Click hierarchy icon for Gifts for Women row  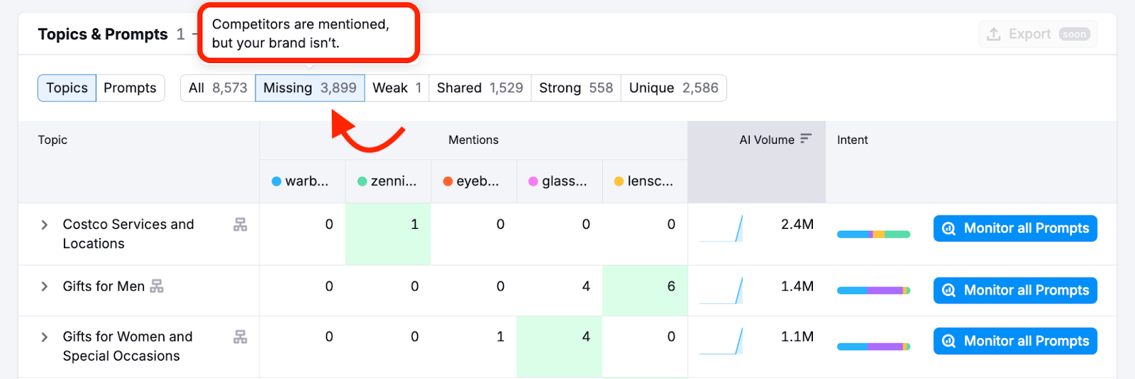240,337
